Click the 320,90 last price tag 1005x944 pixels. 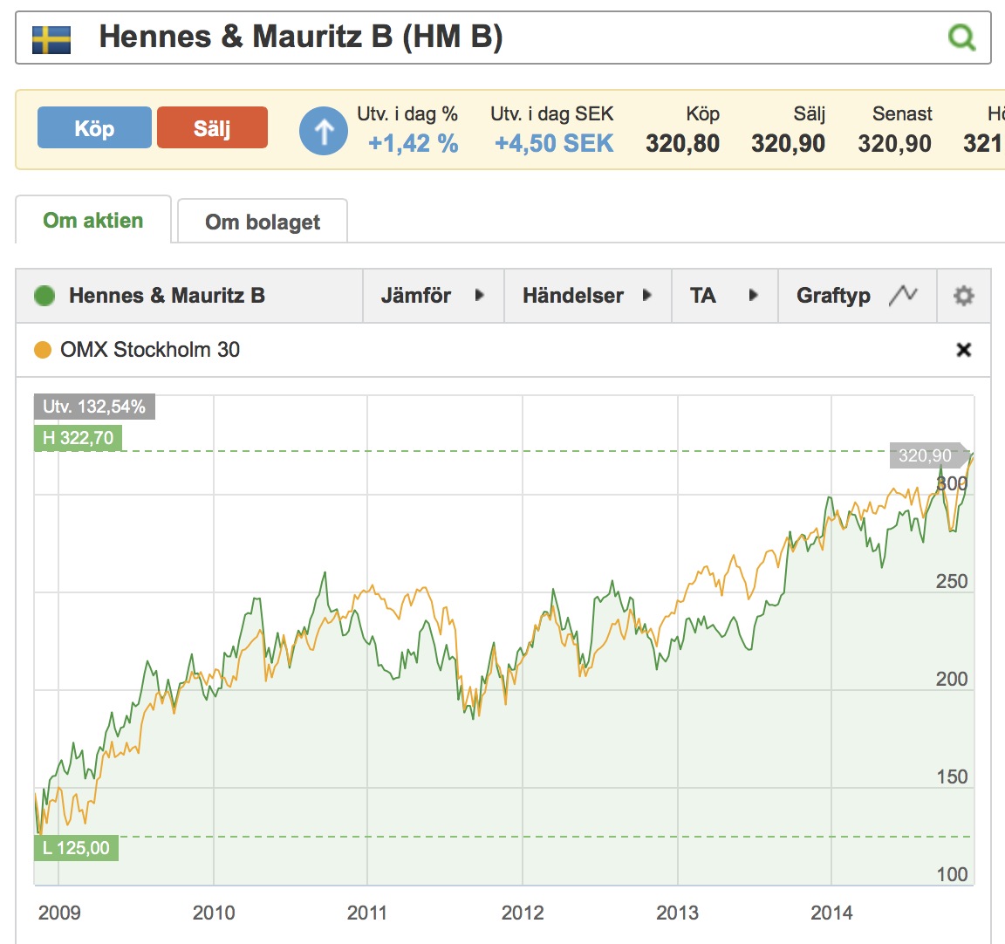(x=926, y=455)
